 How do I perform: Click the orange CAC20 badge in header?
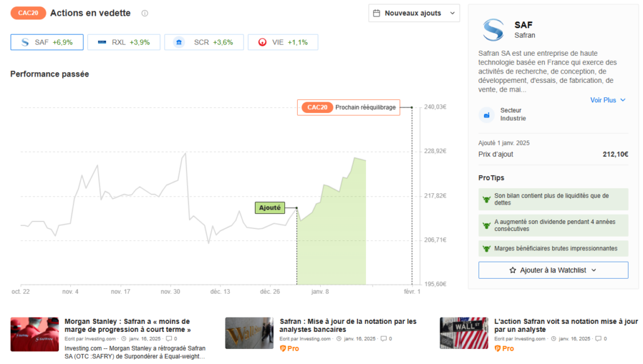point(28,13)
